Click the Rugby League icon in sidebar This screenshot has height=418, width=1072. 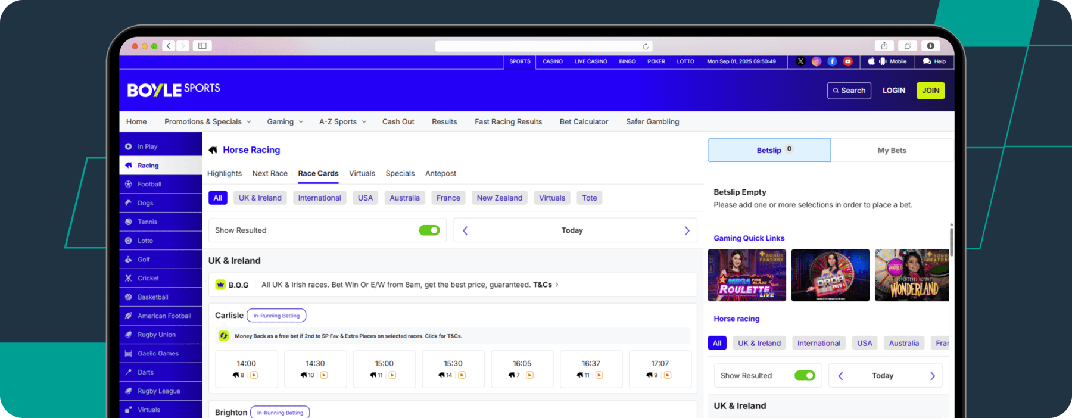tap(128, 391)
